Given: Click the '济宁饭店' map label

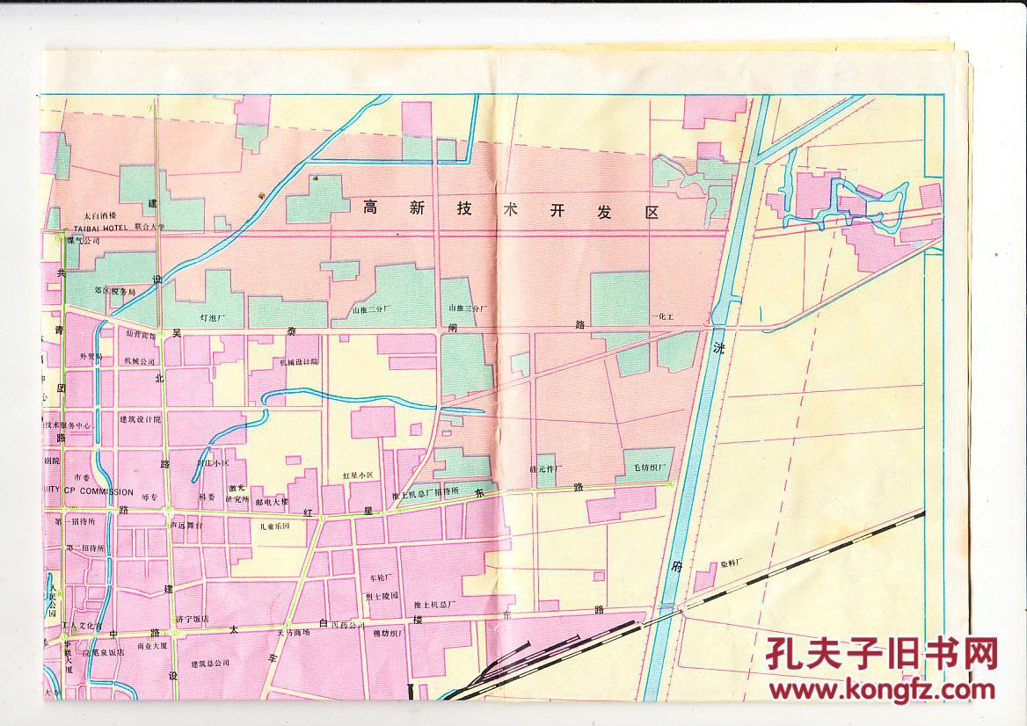Looking at the screenshot, I should pos(192,619).
